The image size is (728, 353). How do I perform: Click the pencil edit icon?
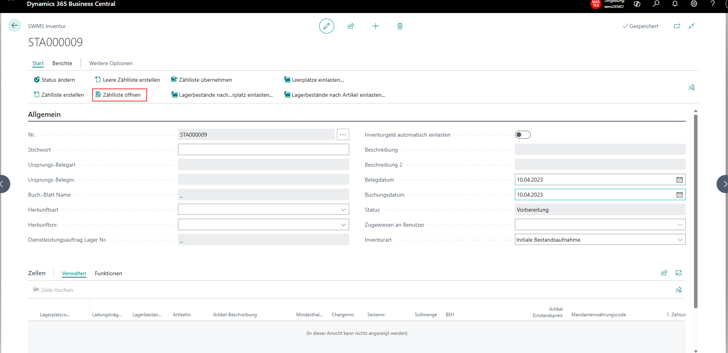(x=327, y=26)
